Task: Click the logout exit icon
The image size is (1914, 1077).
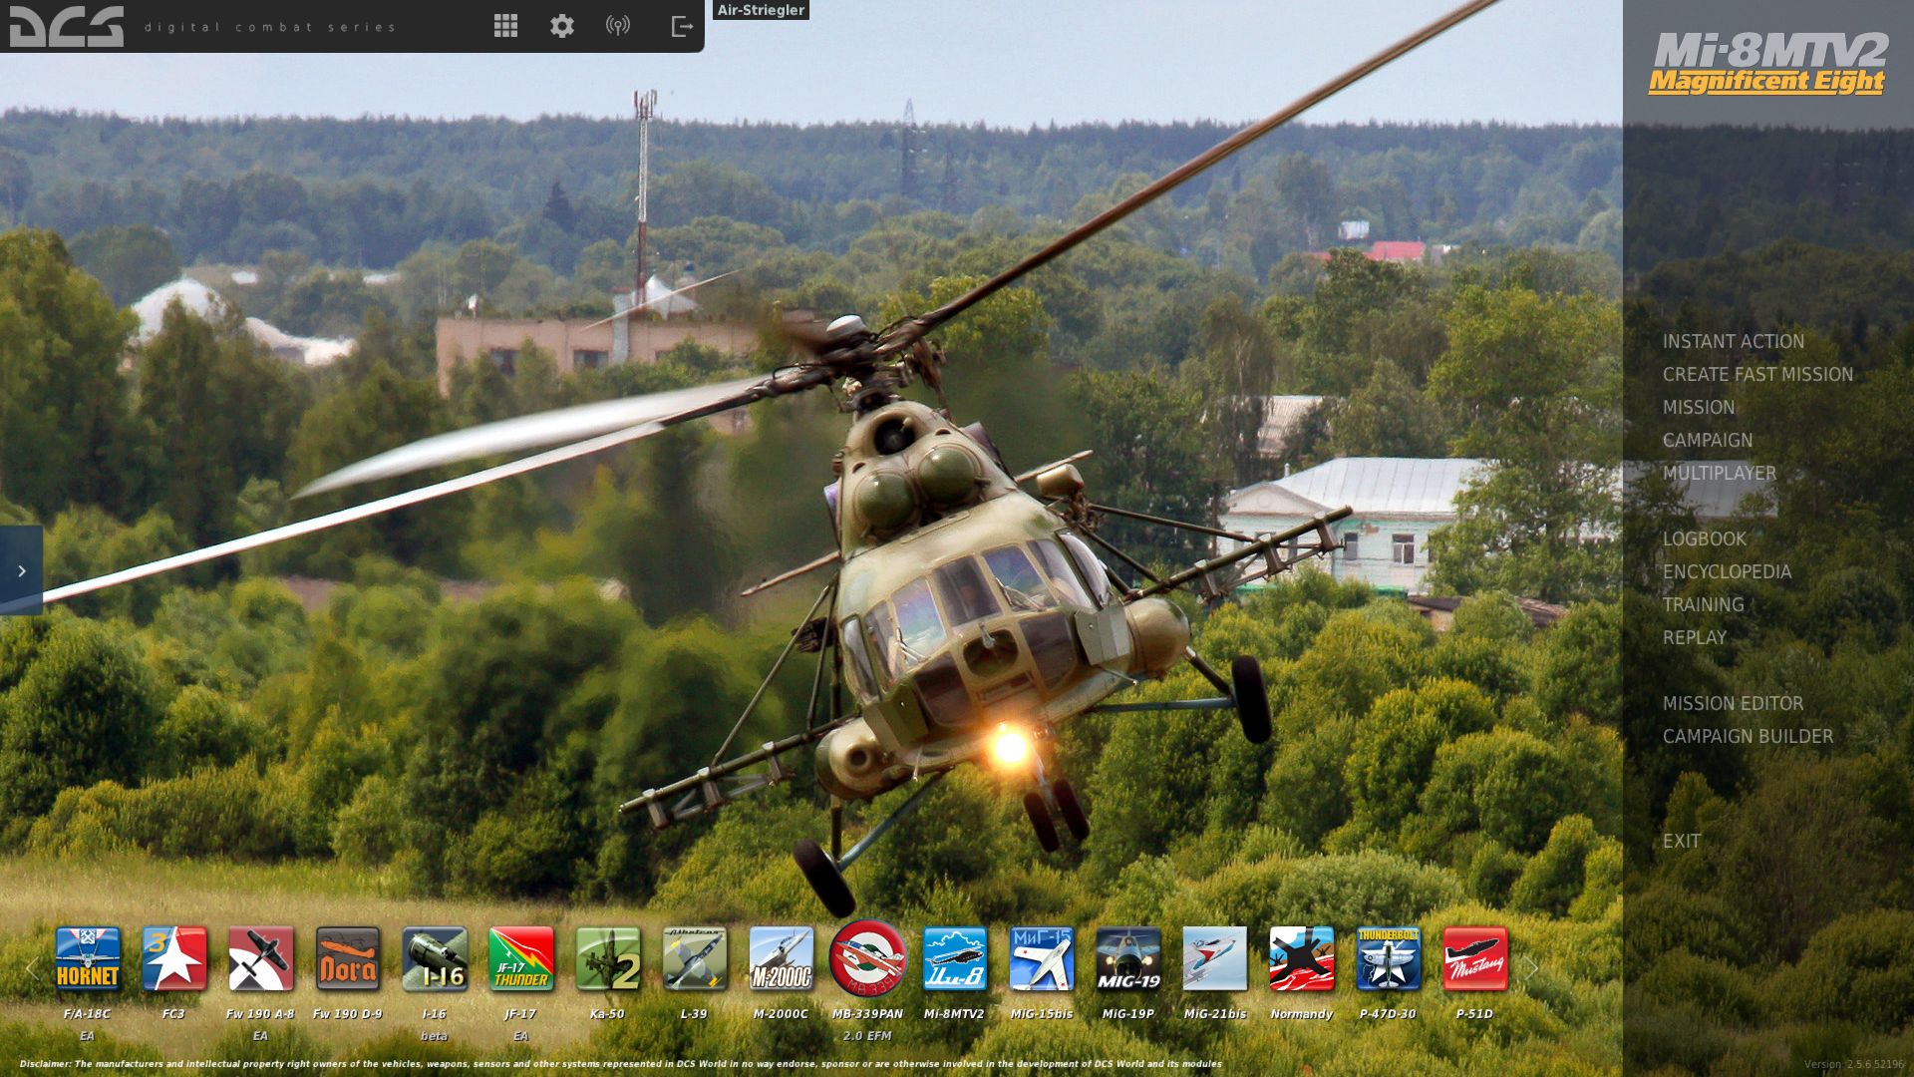Action: click(x=682, y=26)
